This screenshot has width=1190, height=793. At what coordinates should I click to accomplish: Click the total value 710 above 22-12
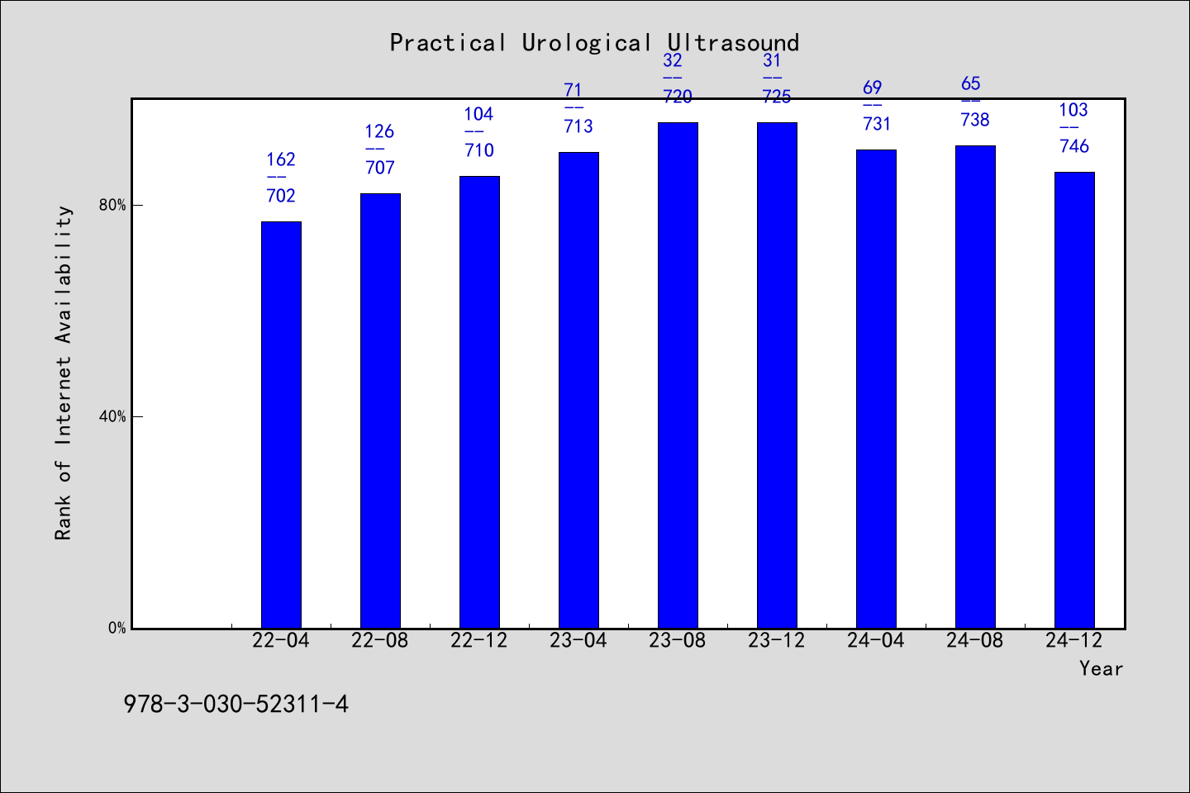(x=479, y=150)
